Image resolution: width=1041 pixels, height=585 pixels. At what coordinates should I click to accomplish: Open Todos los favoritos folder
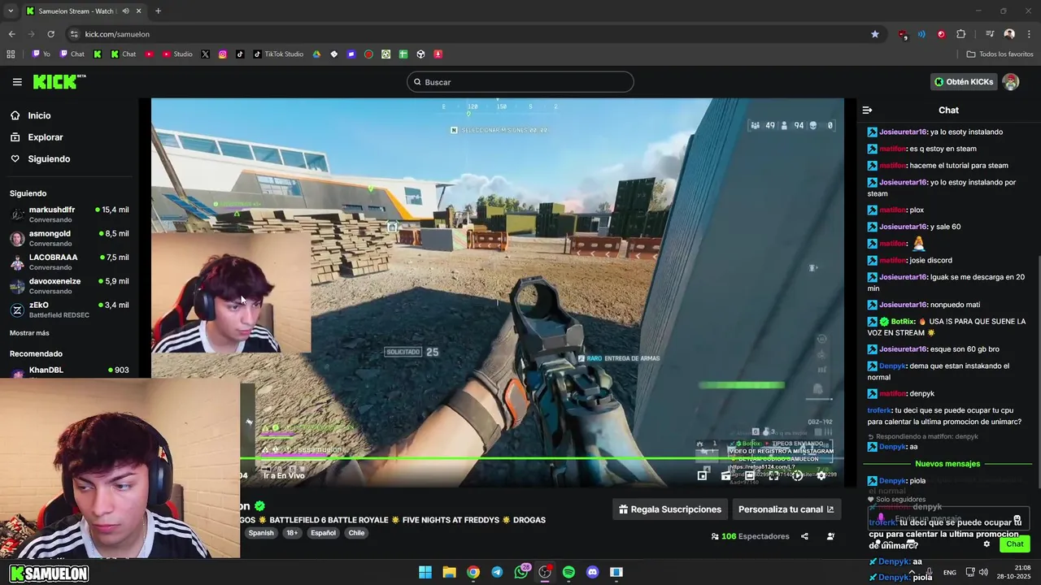point(1000,54)
